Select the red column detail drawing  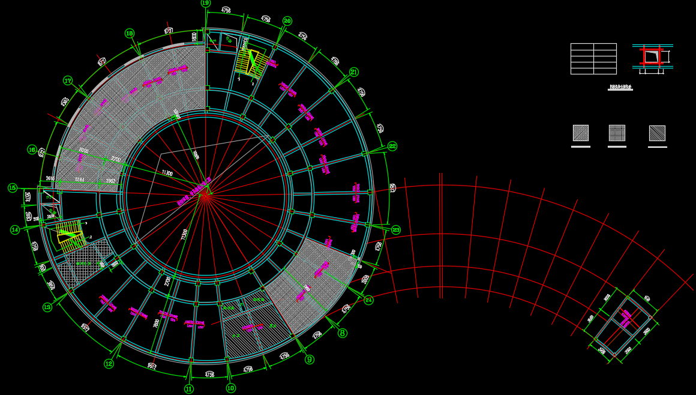pos(652,56)
